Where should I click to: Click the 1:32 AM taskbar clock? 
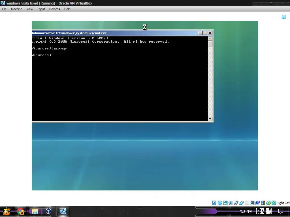tap(264, 211)
